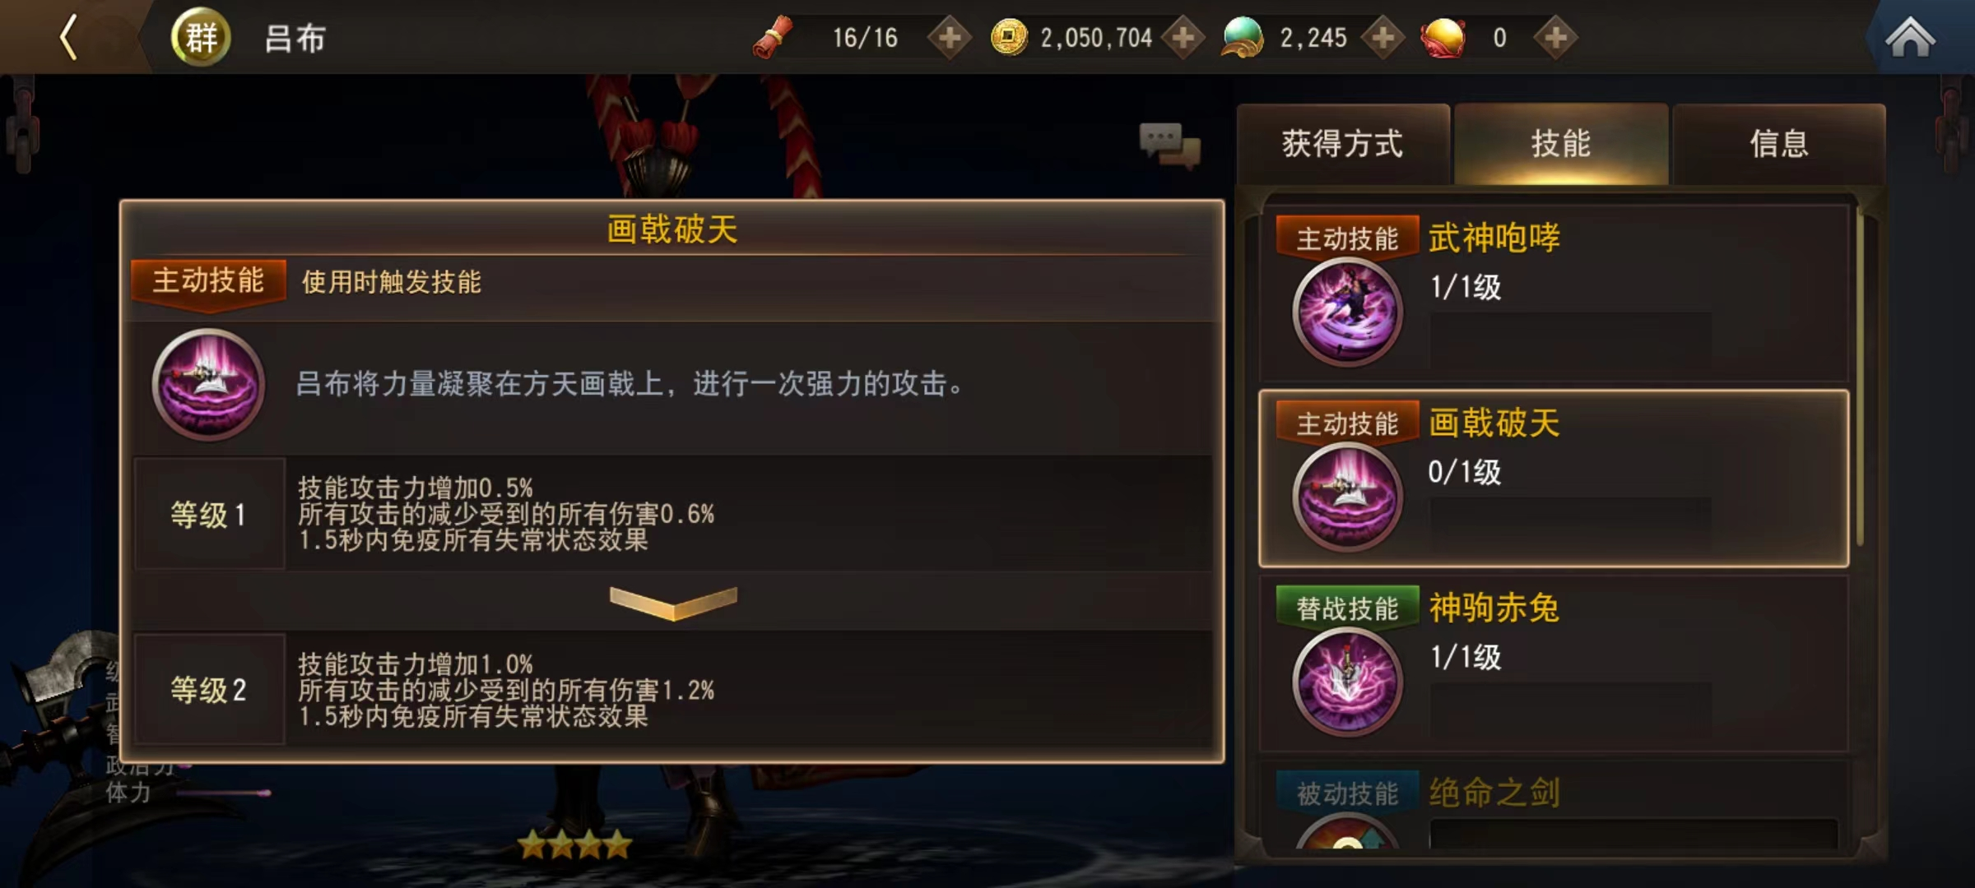Add gold coins with plus button
This screenshot has width=1975, height=888.
coord(1183,38)
